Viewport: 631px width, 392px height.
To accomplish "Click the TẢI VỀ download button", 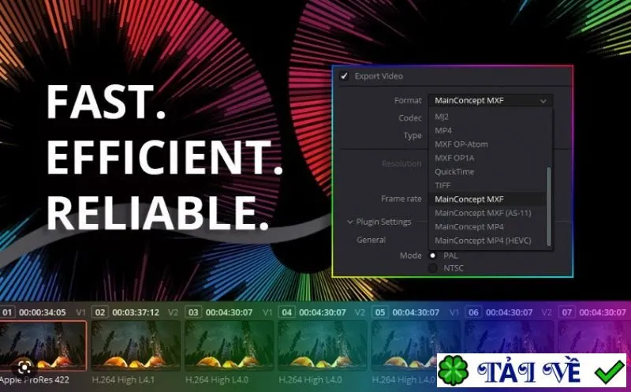I will pos(532,370).
